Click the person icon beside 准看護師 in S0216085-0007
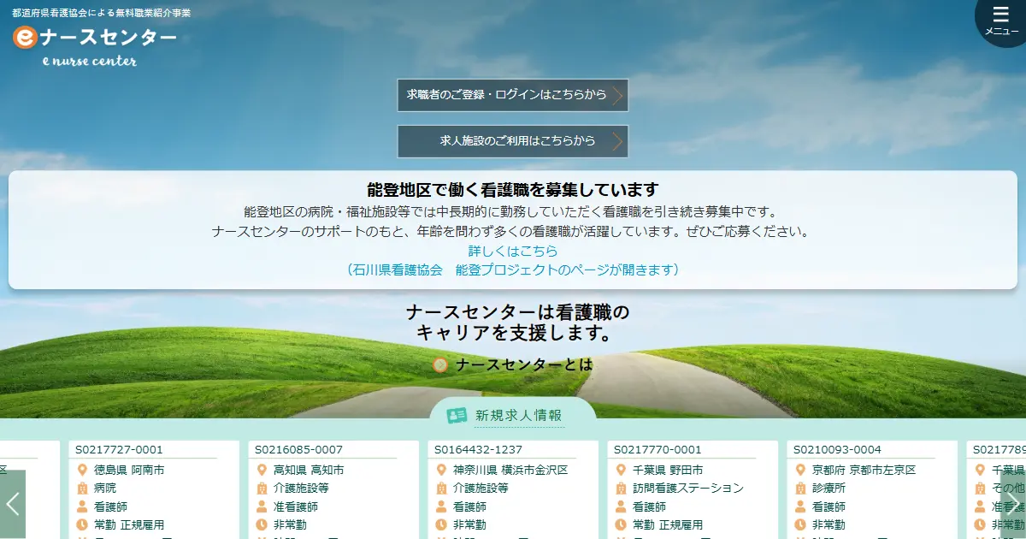 tap(262, 506)
